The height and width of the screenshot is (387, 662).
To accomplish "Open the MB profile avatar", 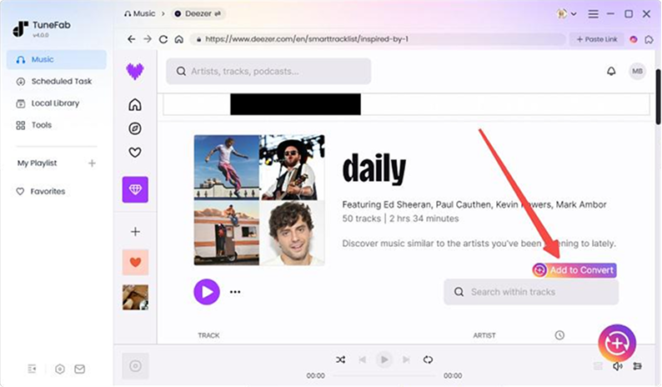I will click(x=638, y=71).
